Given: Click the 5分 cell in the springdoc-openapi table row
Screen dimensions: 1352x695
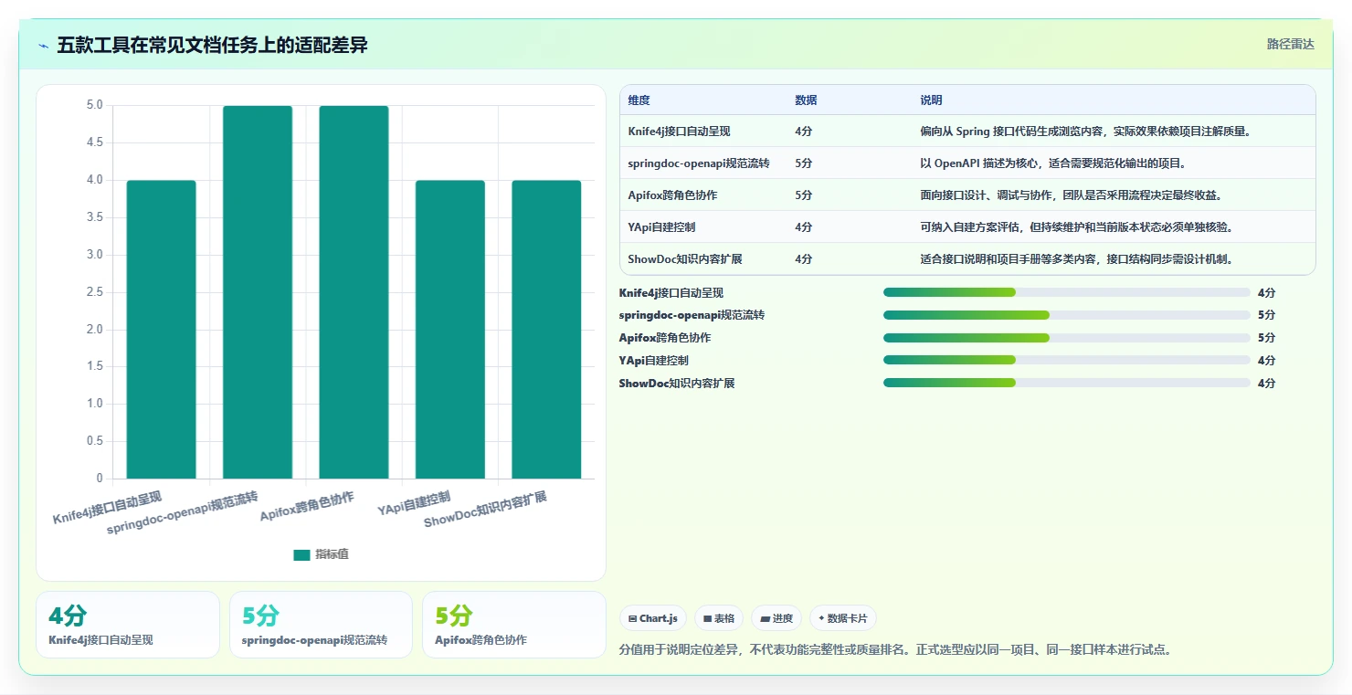Looking at the screenshot, I should 804,163.
